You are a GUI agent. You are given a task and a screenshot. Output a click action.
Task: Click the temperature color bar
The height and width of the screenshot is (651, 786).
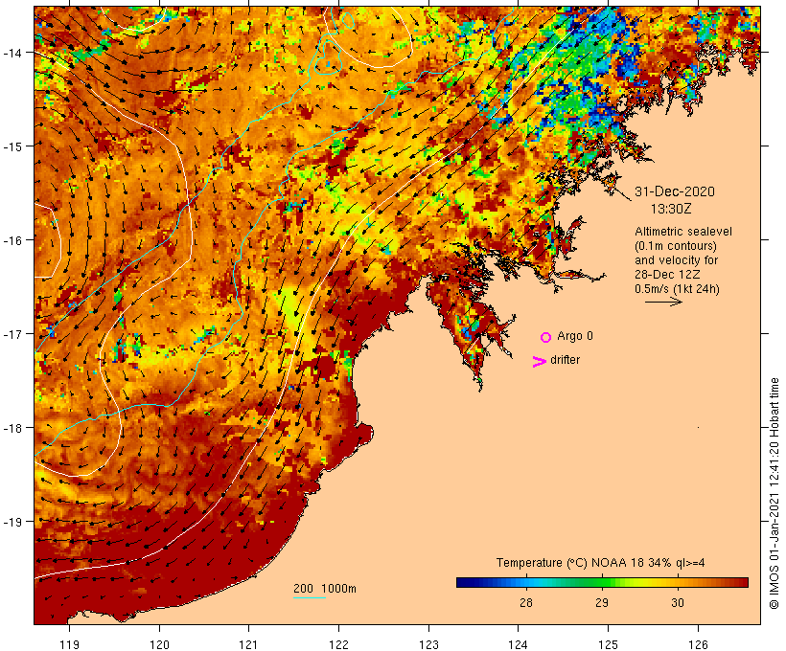coord(602,582)
